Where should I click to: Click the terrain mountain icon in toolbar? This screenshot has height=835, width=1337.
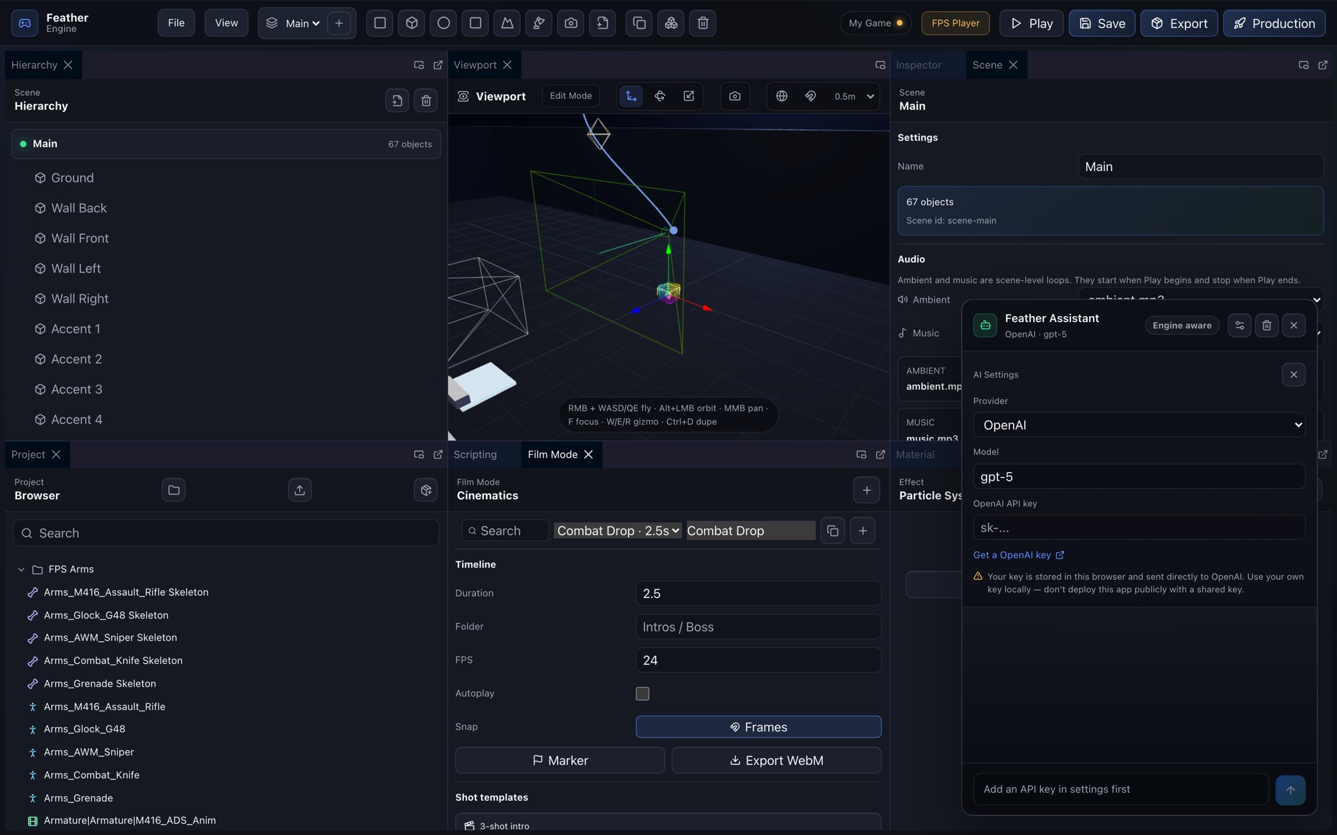coord(507,23)
